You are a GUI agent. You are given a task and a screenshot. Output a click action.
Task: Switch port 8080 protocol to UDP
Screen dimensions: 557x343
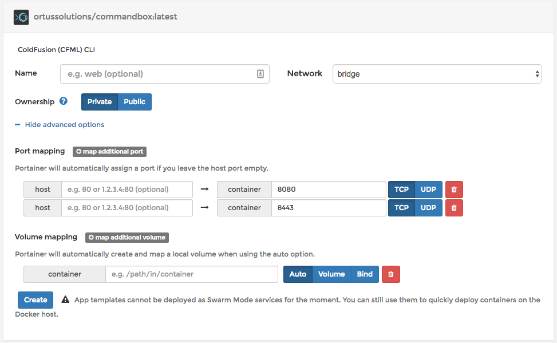pyautogui.click(x=428, y=190)
